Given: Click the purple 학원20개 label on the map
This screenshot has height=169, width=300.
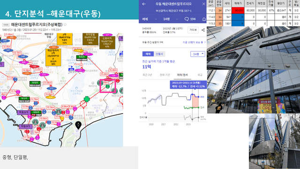Looking at the screenshot, I should (x=23, y=112).
